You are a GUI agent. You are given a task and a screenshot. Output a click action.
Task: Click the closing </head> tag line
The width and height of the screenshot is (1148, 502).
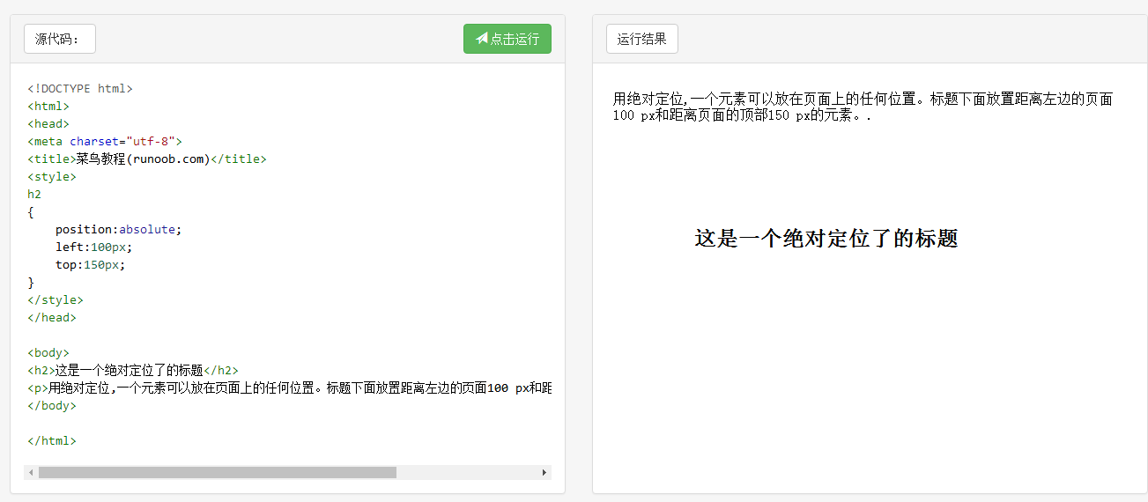pos(52,317)
